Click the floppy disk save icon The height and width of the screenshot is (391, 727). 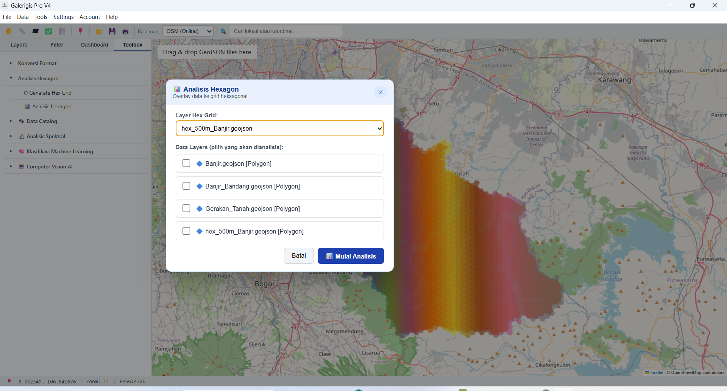(112, 31)
